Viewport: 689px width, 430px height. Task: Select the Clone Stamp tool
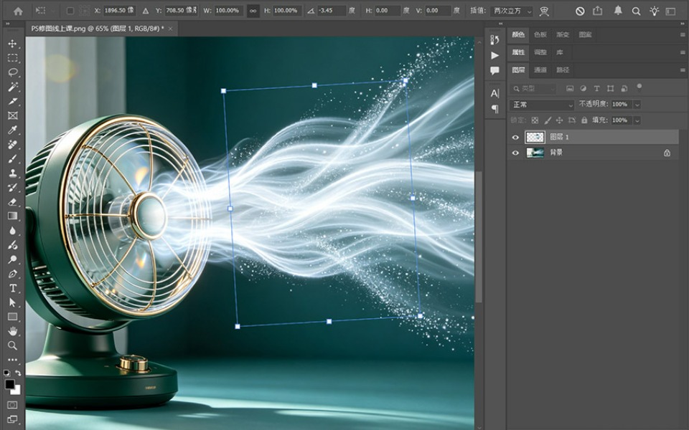[12, 173]
